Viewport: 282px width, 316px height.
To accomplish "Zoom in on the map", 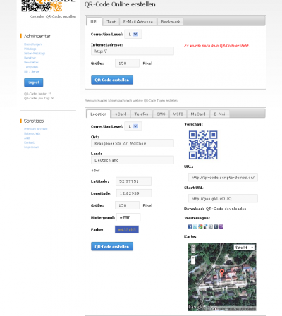I will click(193, 257).
